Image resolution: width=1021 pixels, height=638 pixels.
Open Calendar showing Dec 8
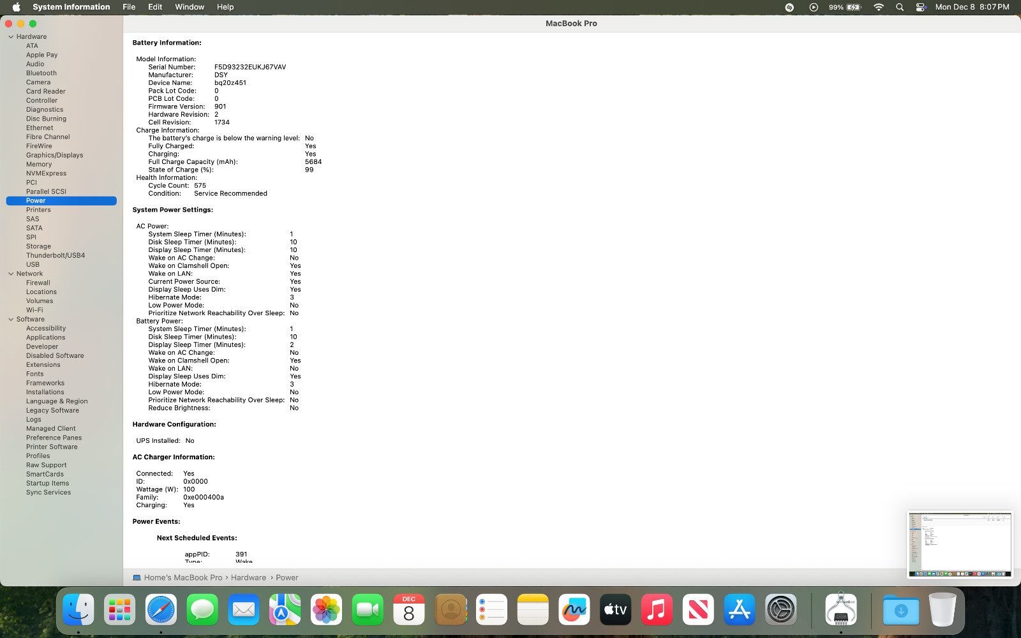click(409, 610)
